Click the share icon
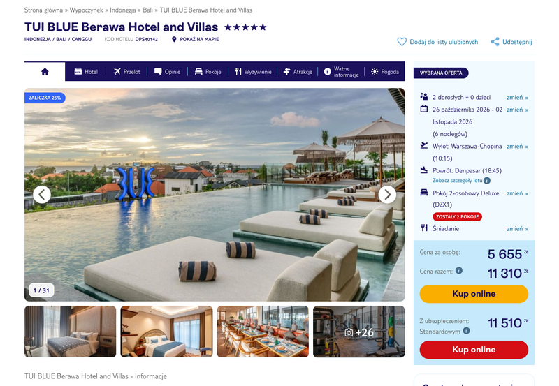Image resolution: width=559 pixels, height=386 pixels. click(x=495, y=42)
